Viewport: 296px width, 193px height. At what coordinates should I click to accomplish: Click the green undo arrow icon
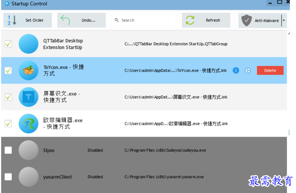(x=65, y=20)
